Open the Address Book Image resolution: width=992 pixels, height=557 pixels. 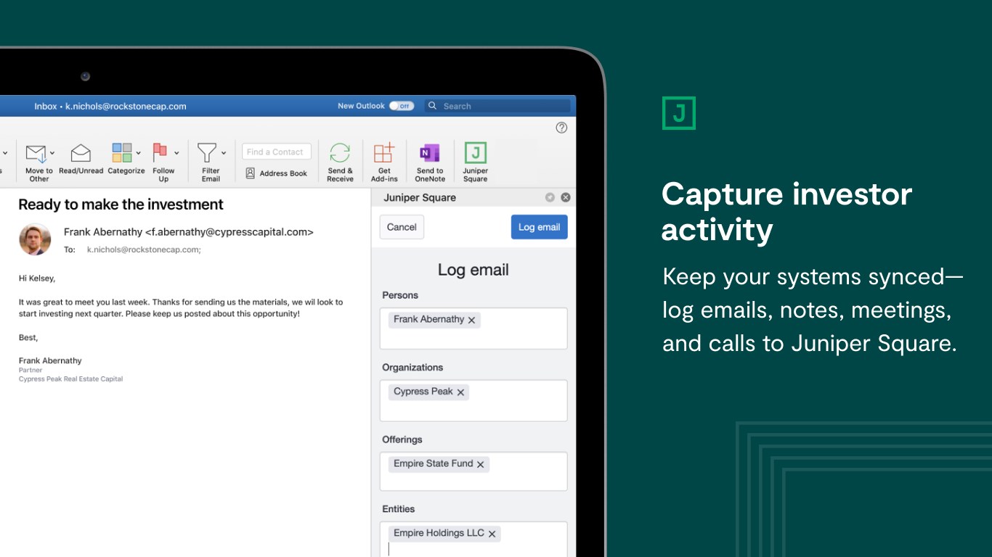(x=277, y=173)
